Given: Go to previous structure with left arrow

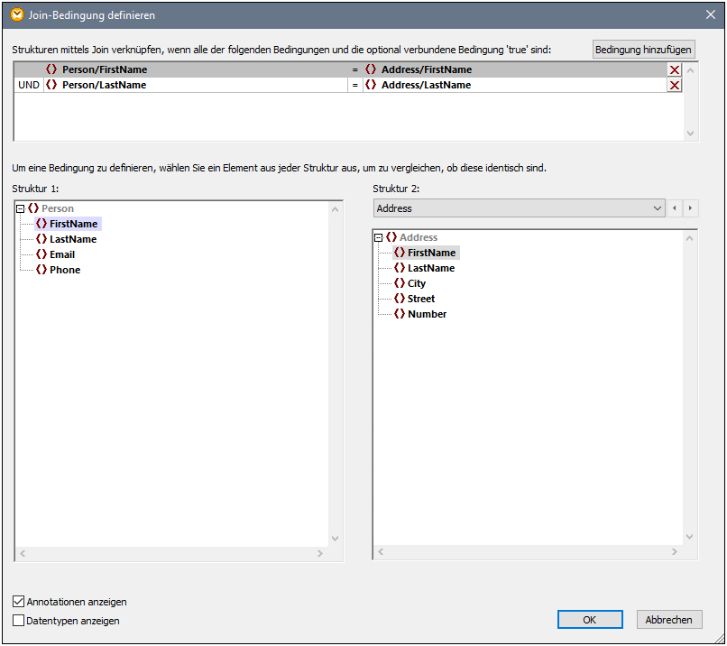Looking at the screenshot, I should click(x=675, y=208).
